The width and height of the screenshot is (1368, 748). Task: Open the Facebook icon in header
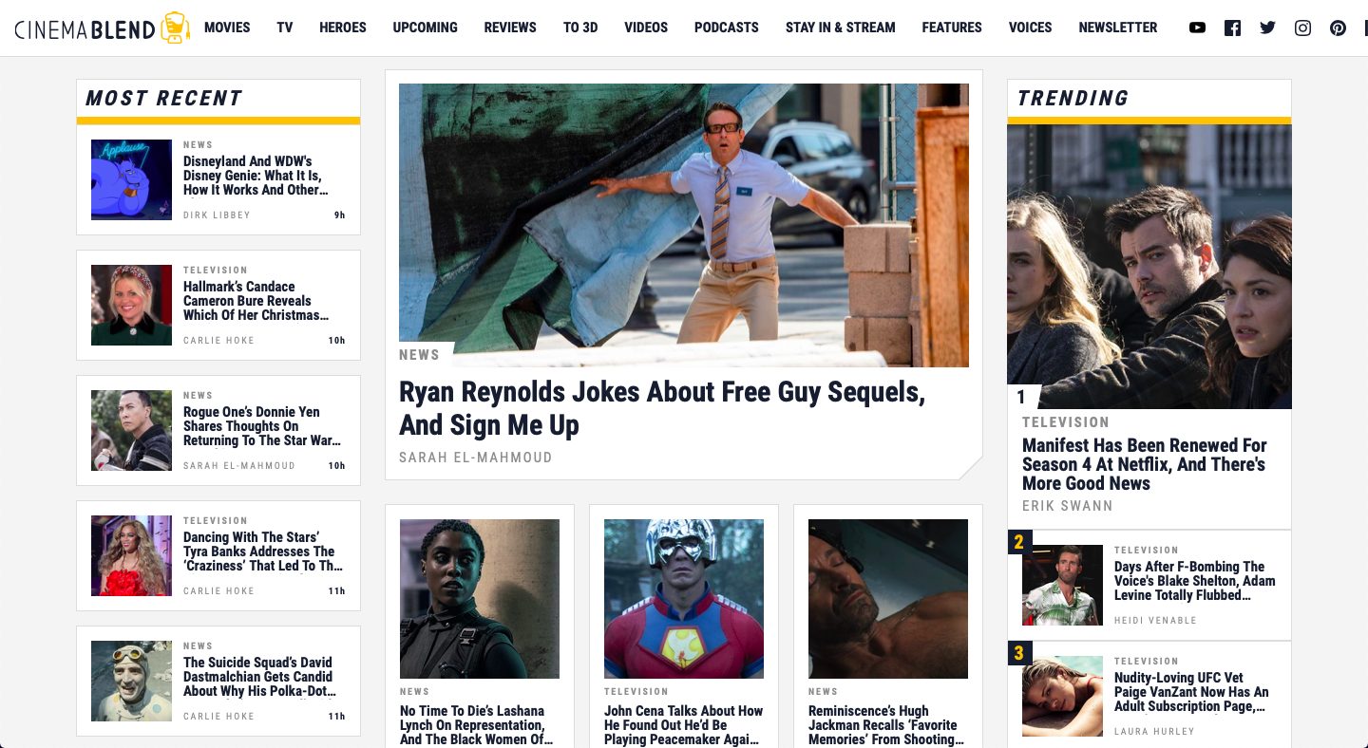tap(1232, 28)
